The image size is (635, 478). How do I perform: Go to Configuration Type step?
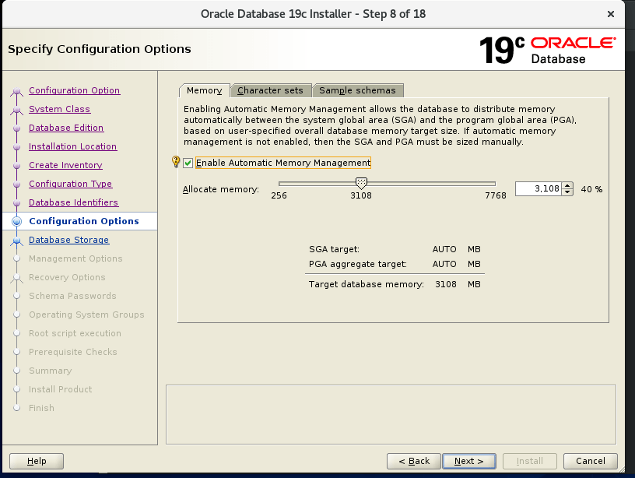71,184
